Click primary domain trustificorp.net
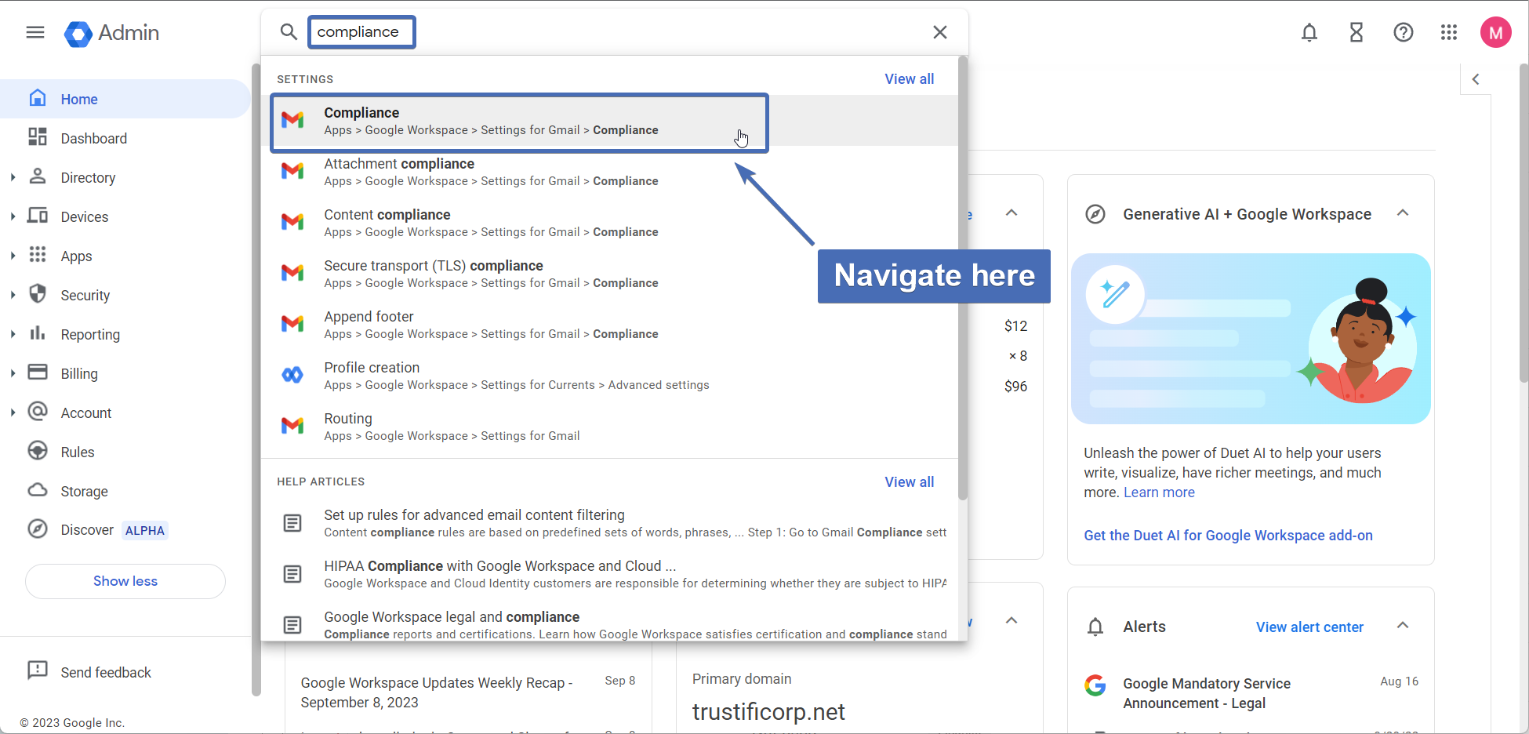Image resolution: width=1529 pixels, height=734 pixels. pyautogui.click(x=768, y=712)
